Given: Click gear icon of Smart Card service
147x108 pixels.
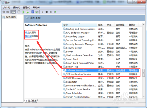Looking at the screenshot, I should pos(64,59).
